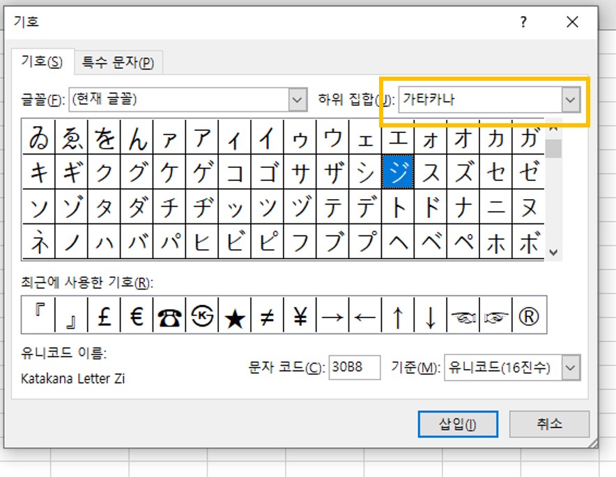Image resolution: width=616 pixels, height=477 pixels.
Task: Select the katakana ジ character cell
Action: pos(398,171)
